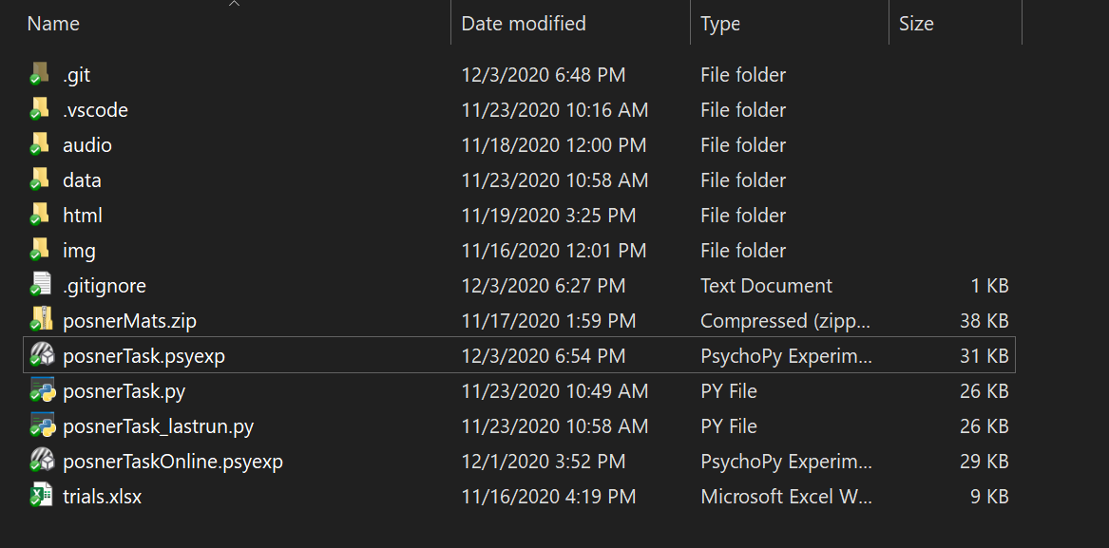Screen dimensions: 1109x548
Task: Select the audio folder name
Action: tap(87, 145)
